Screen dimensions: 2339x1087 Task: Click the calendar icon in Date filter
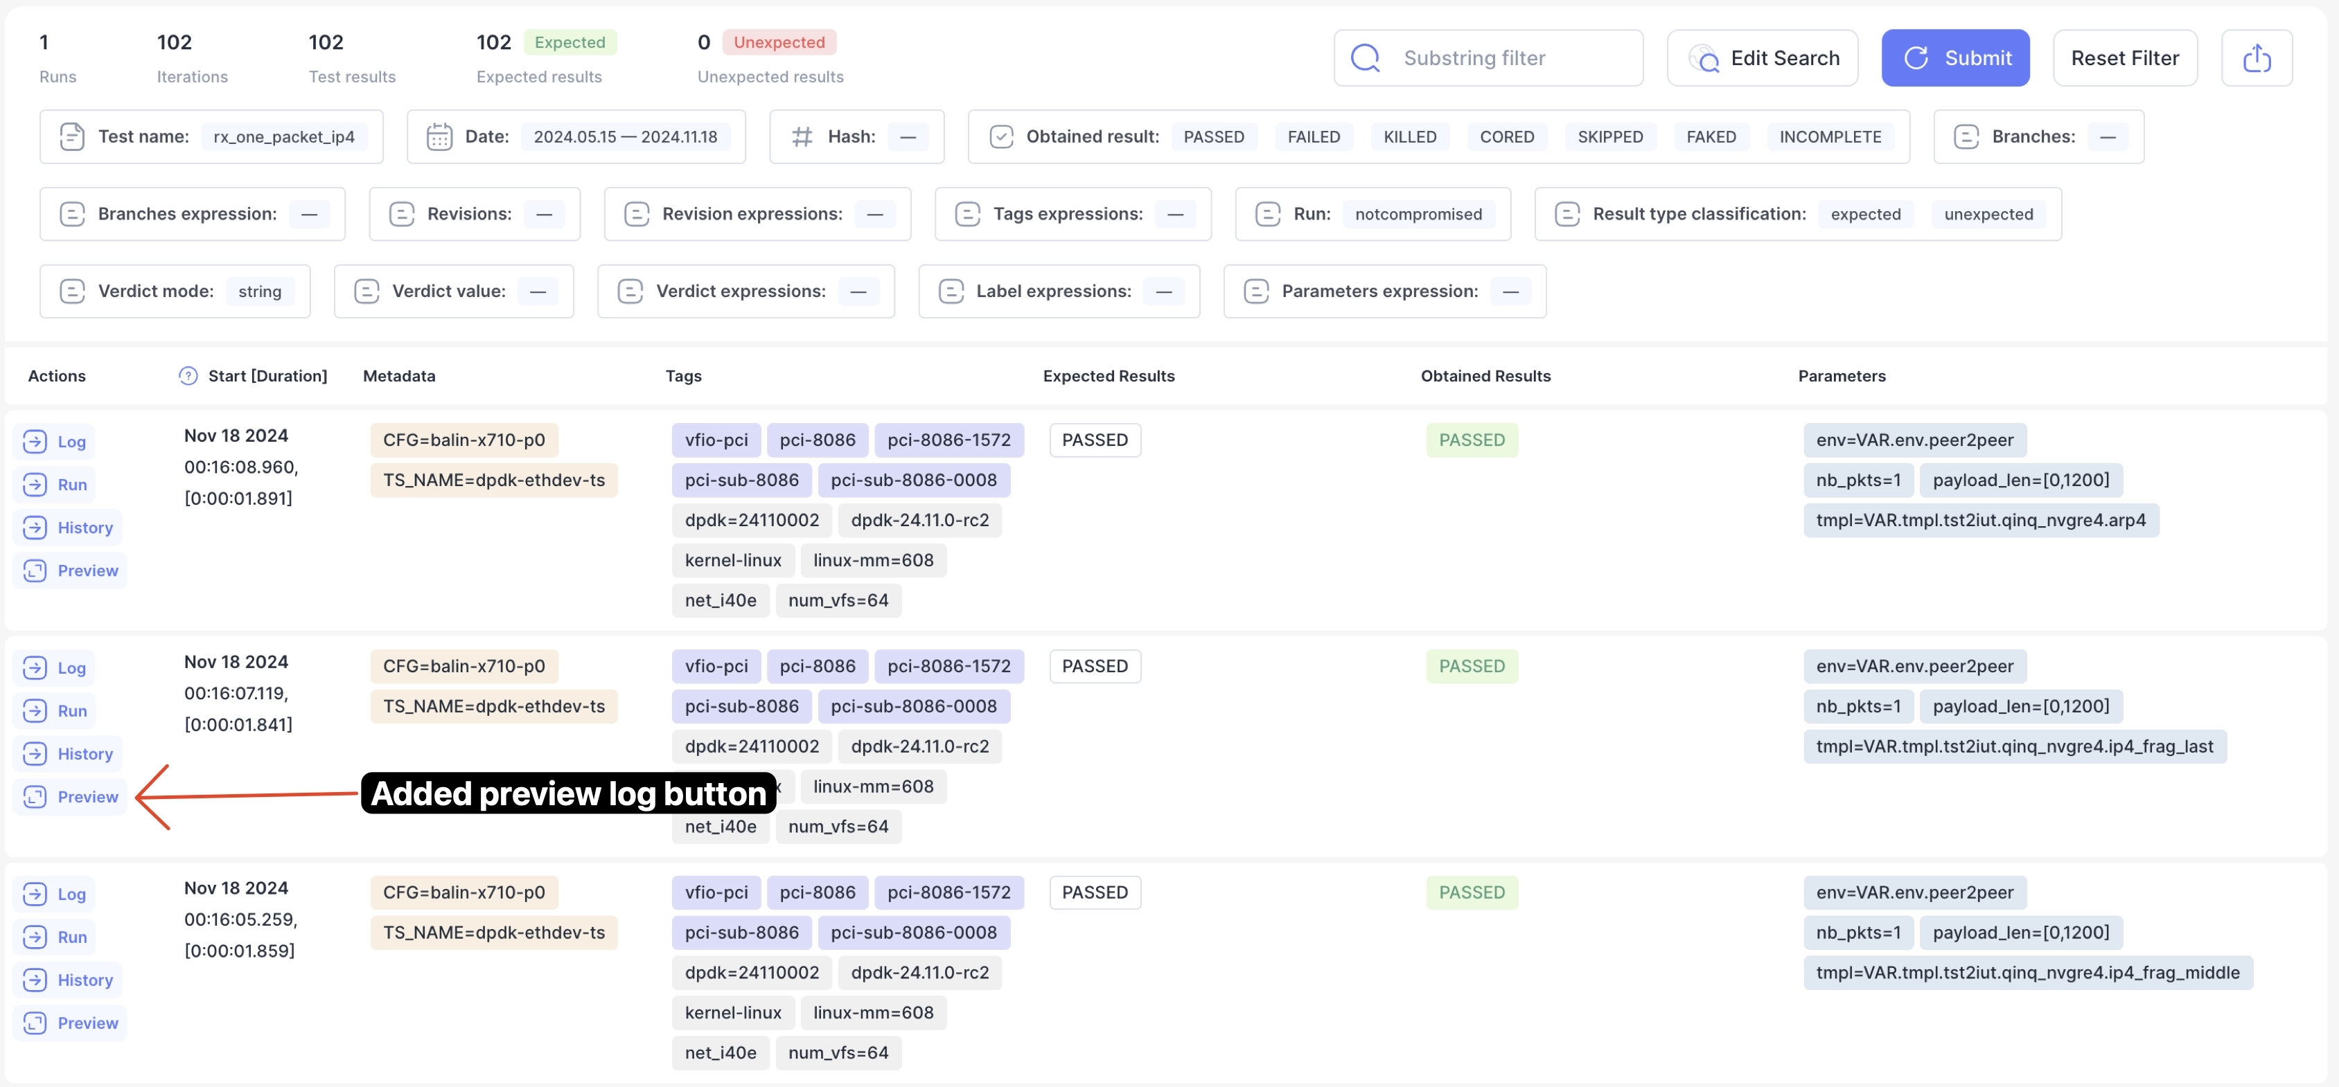(x=439, y=137)
